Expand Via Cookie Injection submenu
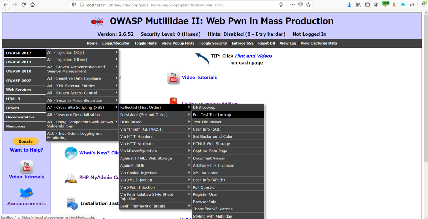Viewport: 428px width, 219px height. coord(155,173)
